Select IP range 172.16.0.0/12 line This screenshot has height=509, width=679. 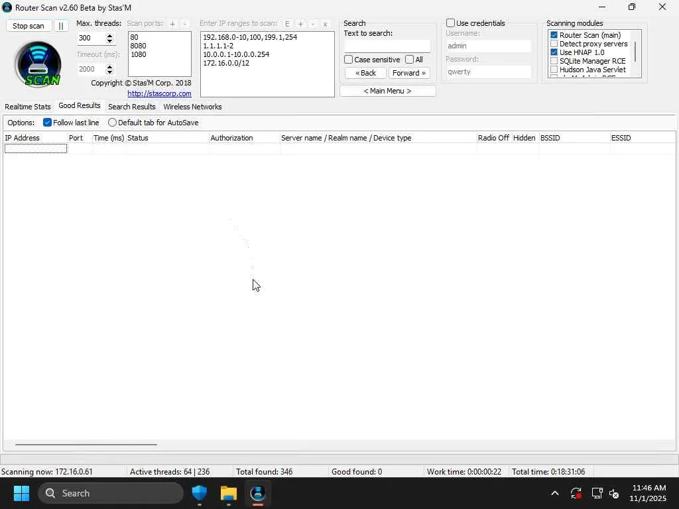coord(226,63)
